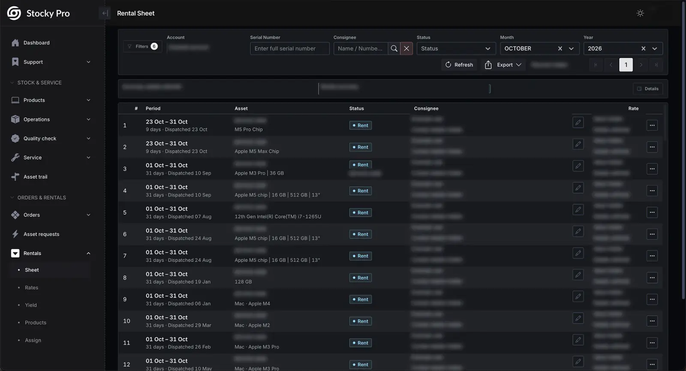Edit consignee for row 3 pencil icon
This screenshot has height=371, width=686.
(578, 166)
